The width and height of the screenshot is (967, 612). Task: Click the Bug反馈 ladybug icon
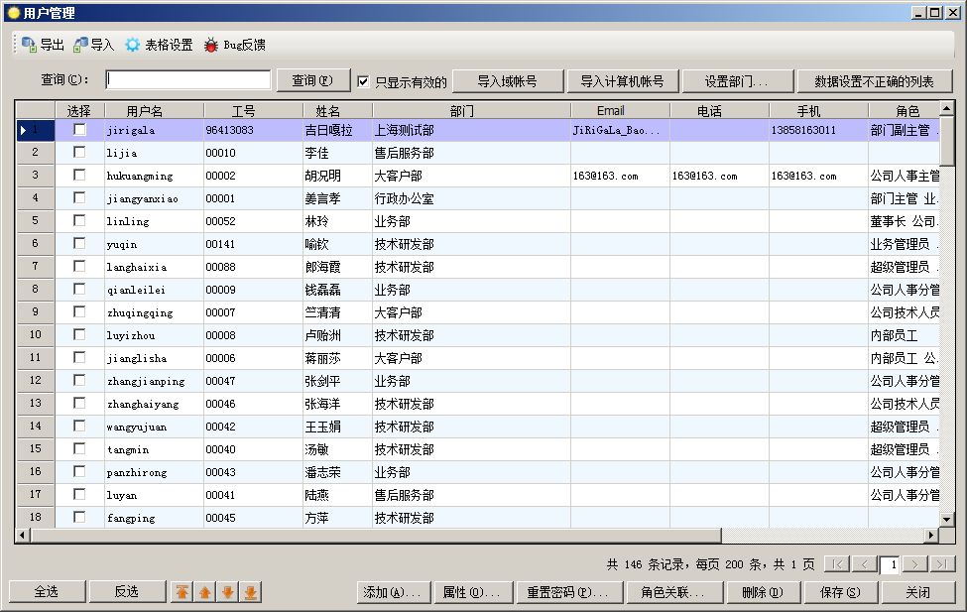211,45
